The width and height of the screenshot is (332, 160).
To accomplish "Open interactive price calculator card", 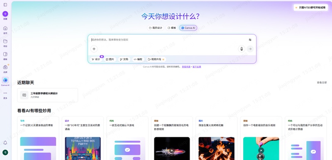I will click(x=306, y=138).
